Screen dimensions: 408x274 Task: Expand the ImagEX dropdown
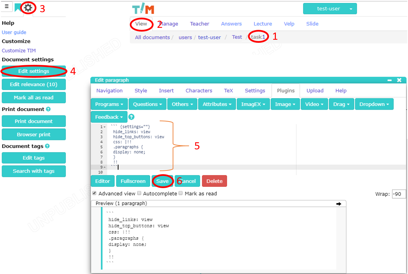click(x=253, y=104)
